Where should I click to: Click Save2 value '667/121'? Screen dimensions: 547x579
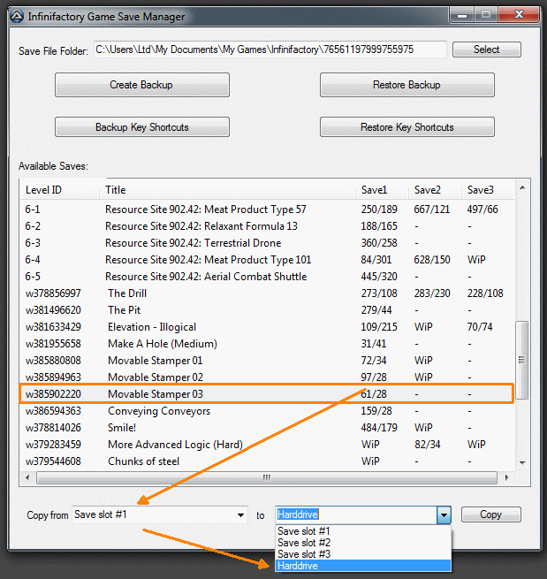[x=432, y=210]
